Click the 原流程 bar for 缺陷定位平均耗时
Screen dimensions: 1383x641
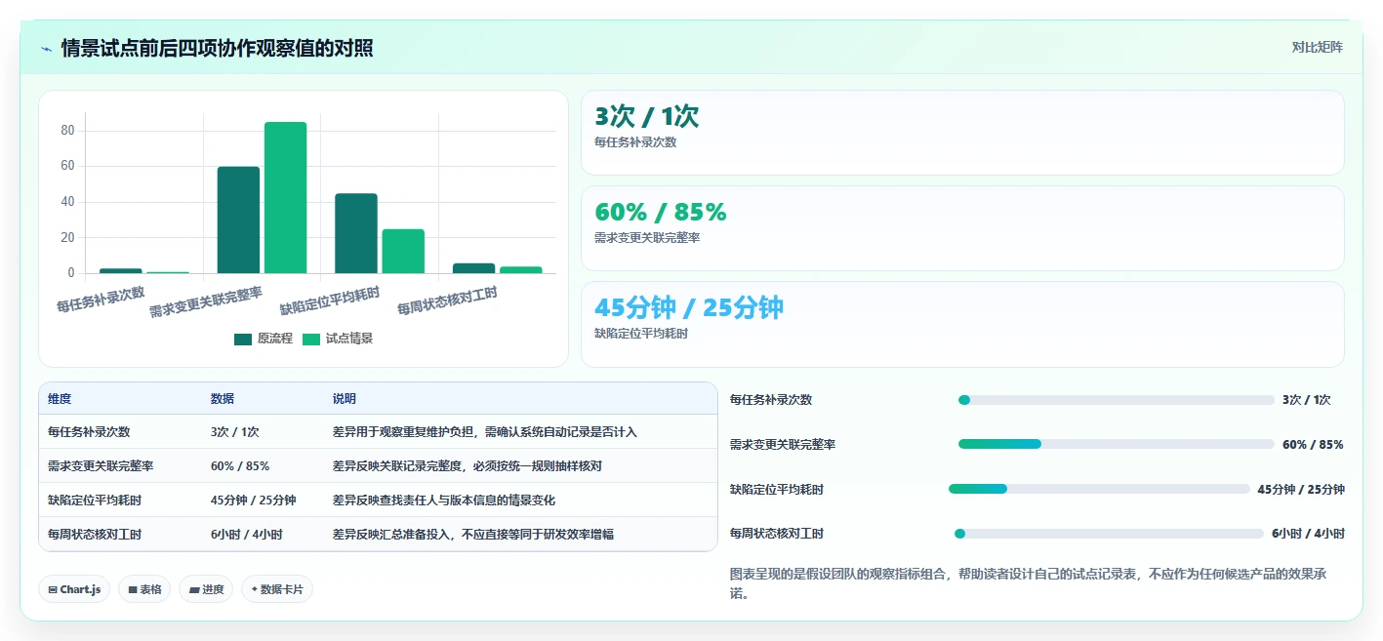356,233
